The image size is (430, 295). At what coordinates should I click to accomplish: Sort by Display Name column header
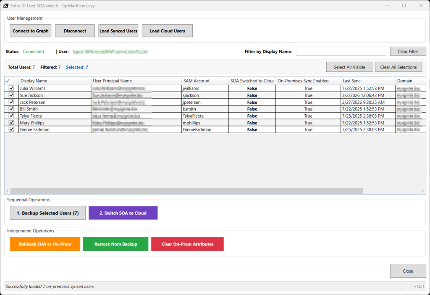[x=55, y=81]
